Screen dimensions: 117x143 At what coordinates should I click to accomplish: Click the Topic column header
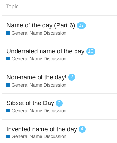12,6
